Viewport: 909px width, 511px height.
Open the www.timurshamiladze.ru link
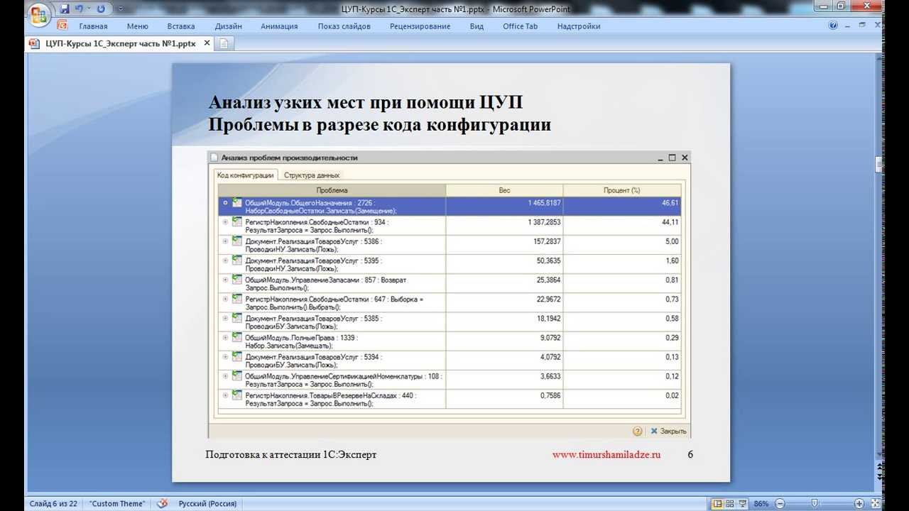(x=606, y=454)
